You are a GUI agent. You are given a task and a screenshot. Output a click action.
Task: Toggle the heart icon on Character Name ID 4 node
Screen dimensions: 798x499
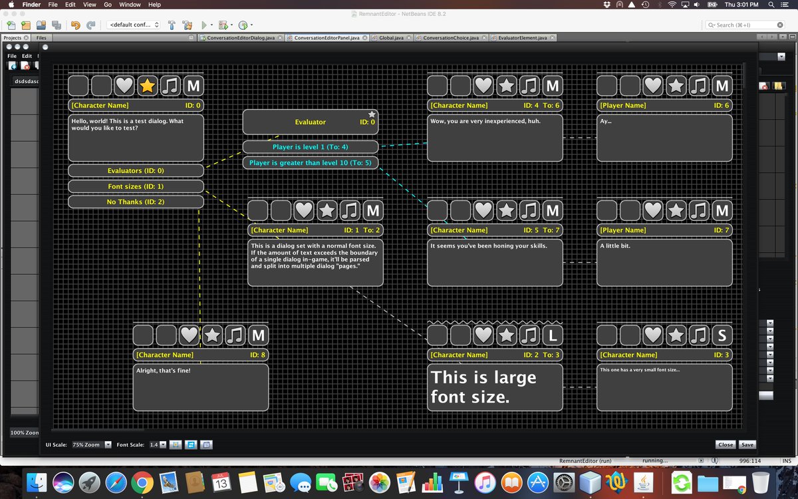483,85
